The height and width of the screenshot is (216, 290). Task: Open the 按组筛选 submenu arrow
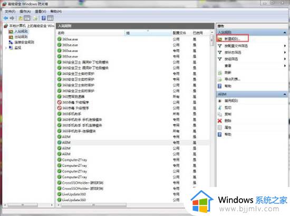click(x=285, y=59)
